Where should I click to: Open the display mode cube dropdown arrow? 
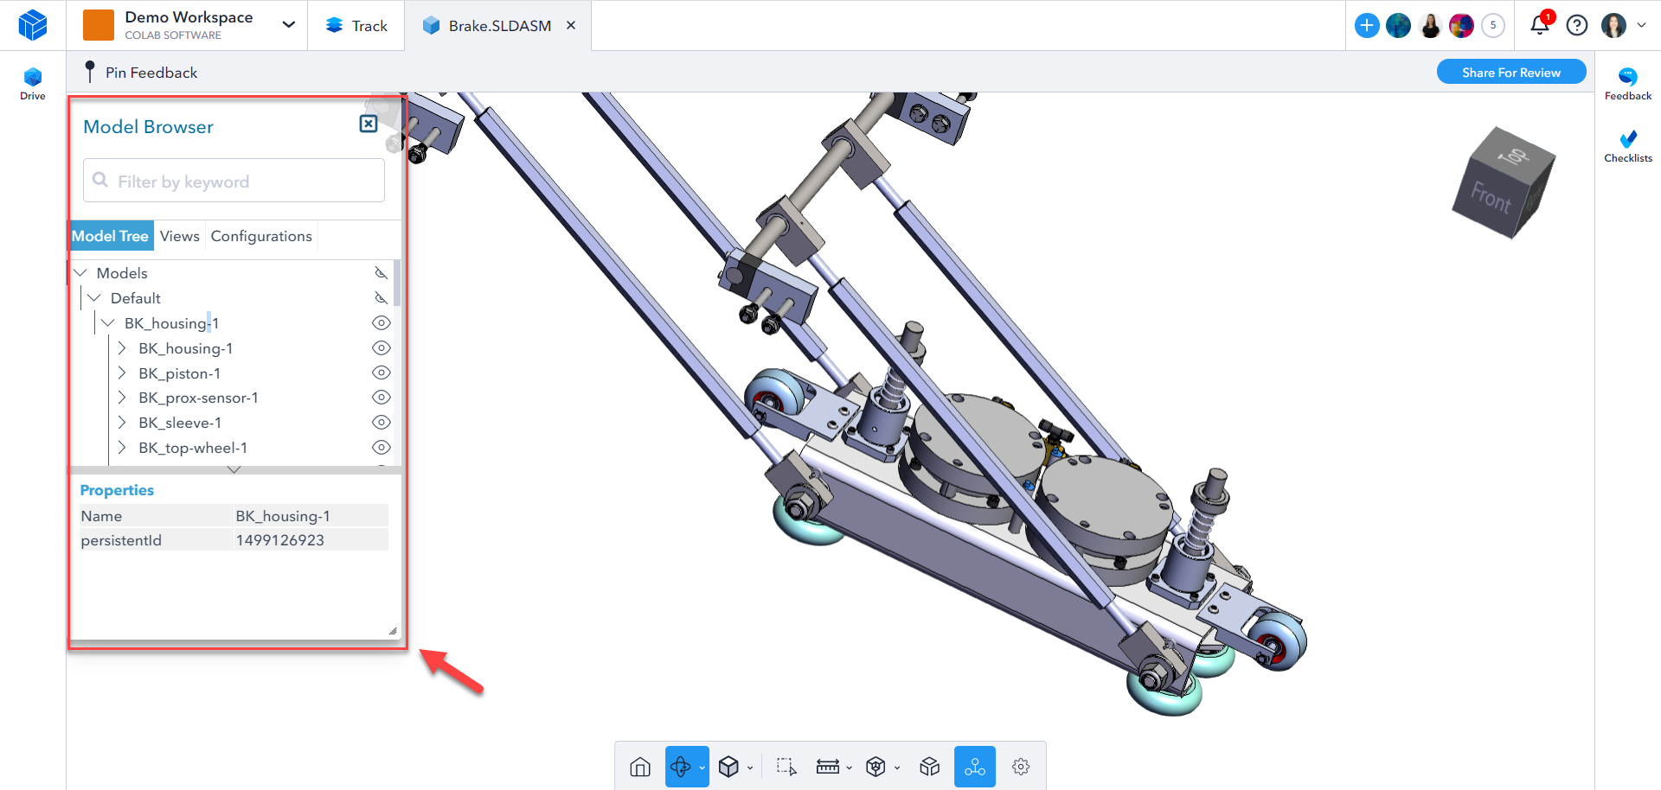750,768
